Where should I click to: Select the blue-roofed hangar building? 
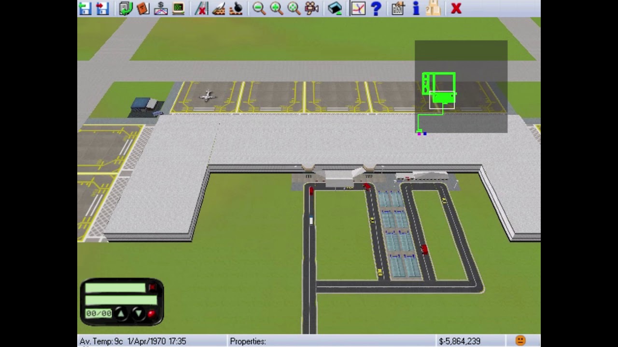coord(145,106)
